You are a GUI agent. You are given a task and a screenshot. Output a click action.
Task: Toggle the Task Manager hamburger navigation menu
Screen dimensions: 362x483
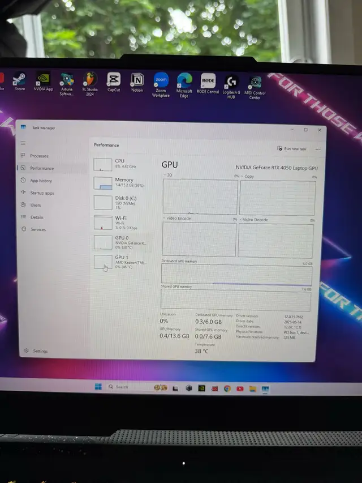coord(23,143)
